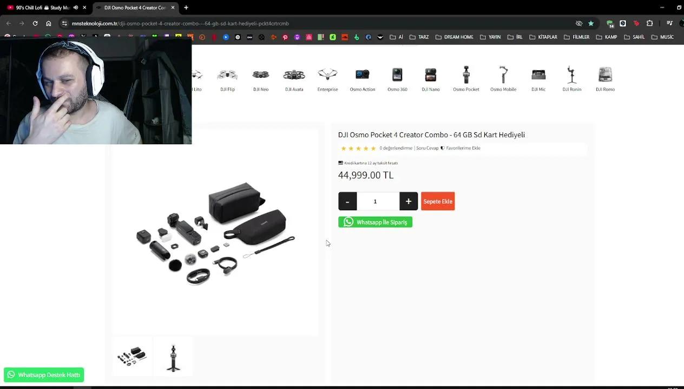Click the SoundCloud bookmark icon

(x=345, y=37)
